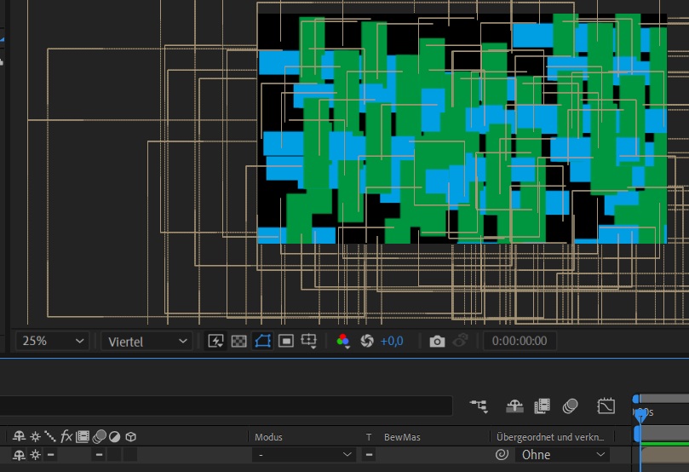Click the collapse transformations column header icon
The width and height of the screenshot is (689, 472).
pos(35,436)
